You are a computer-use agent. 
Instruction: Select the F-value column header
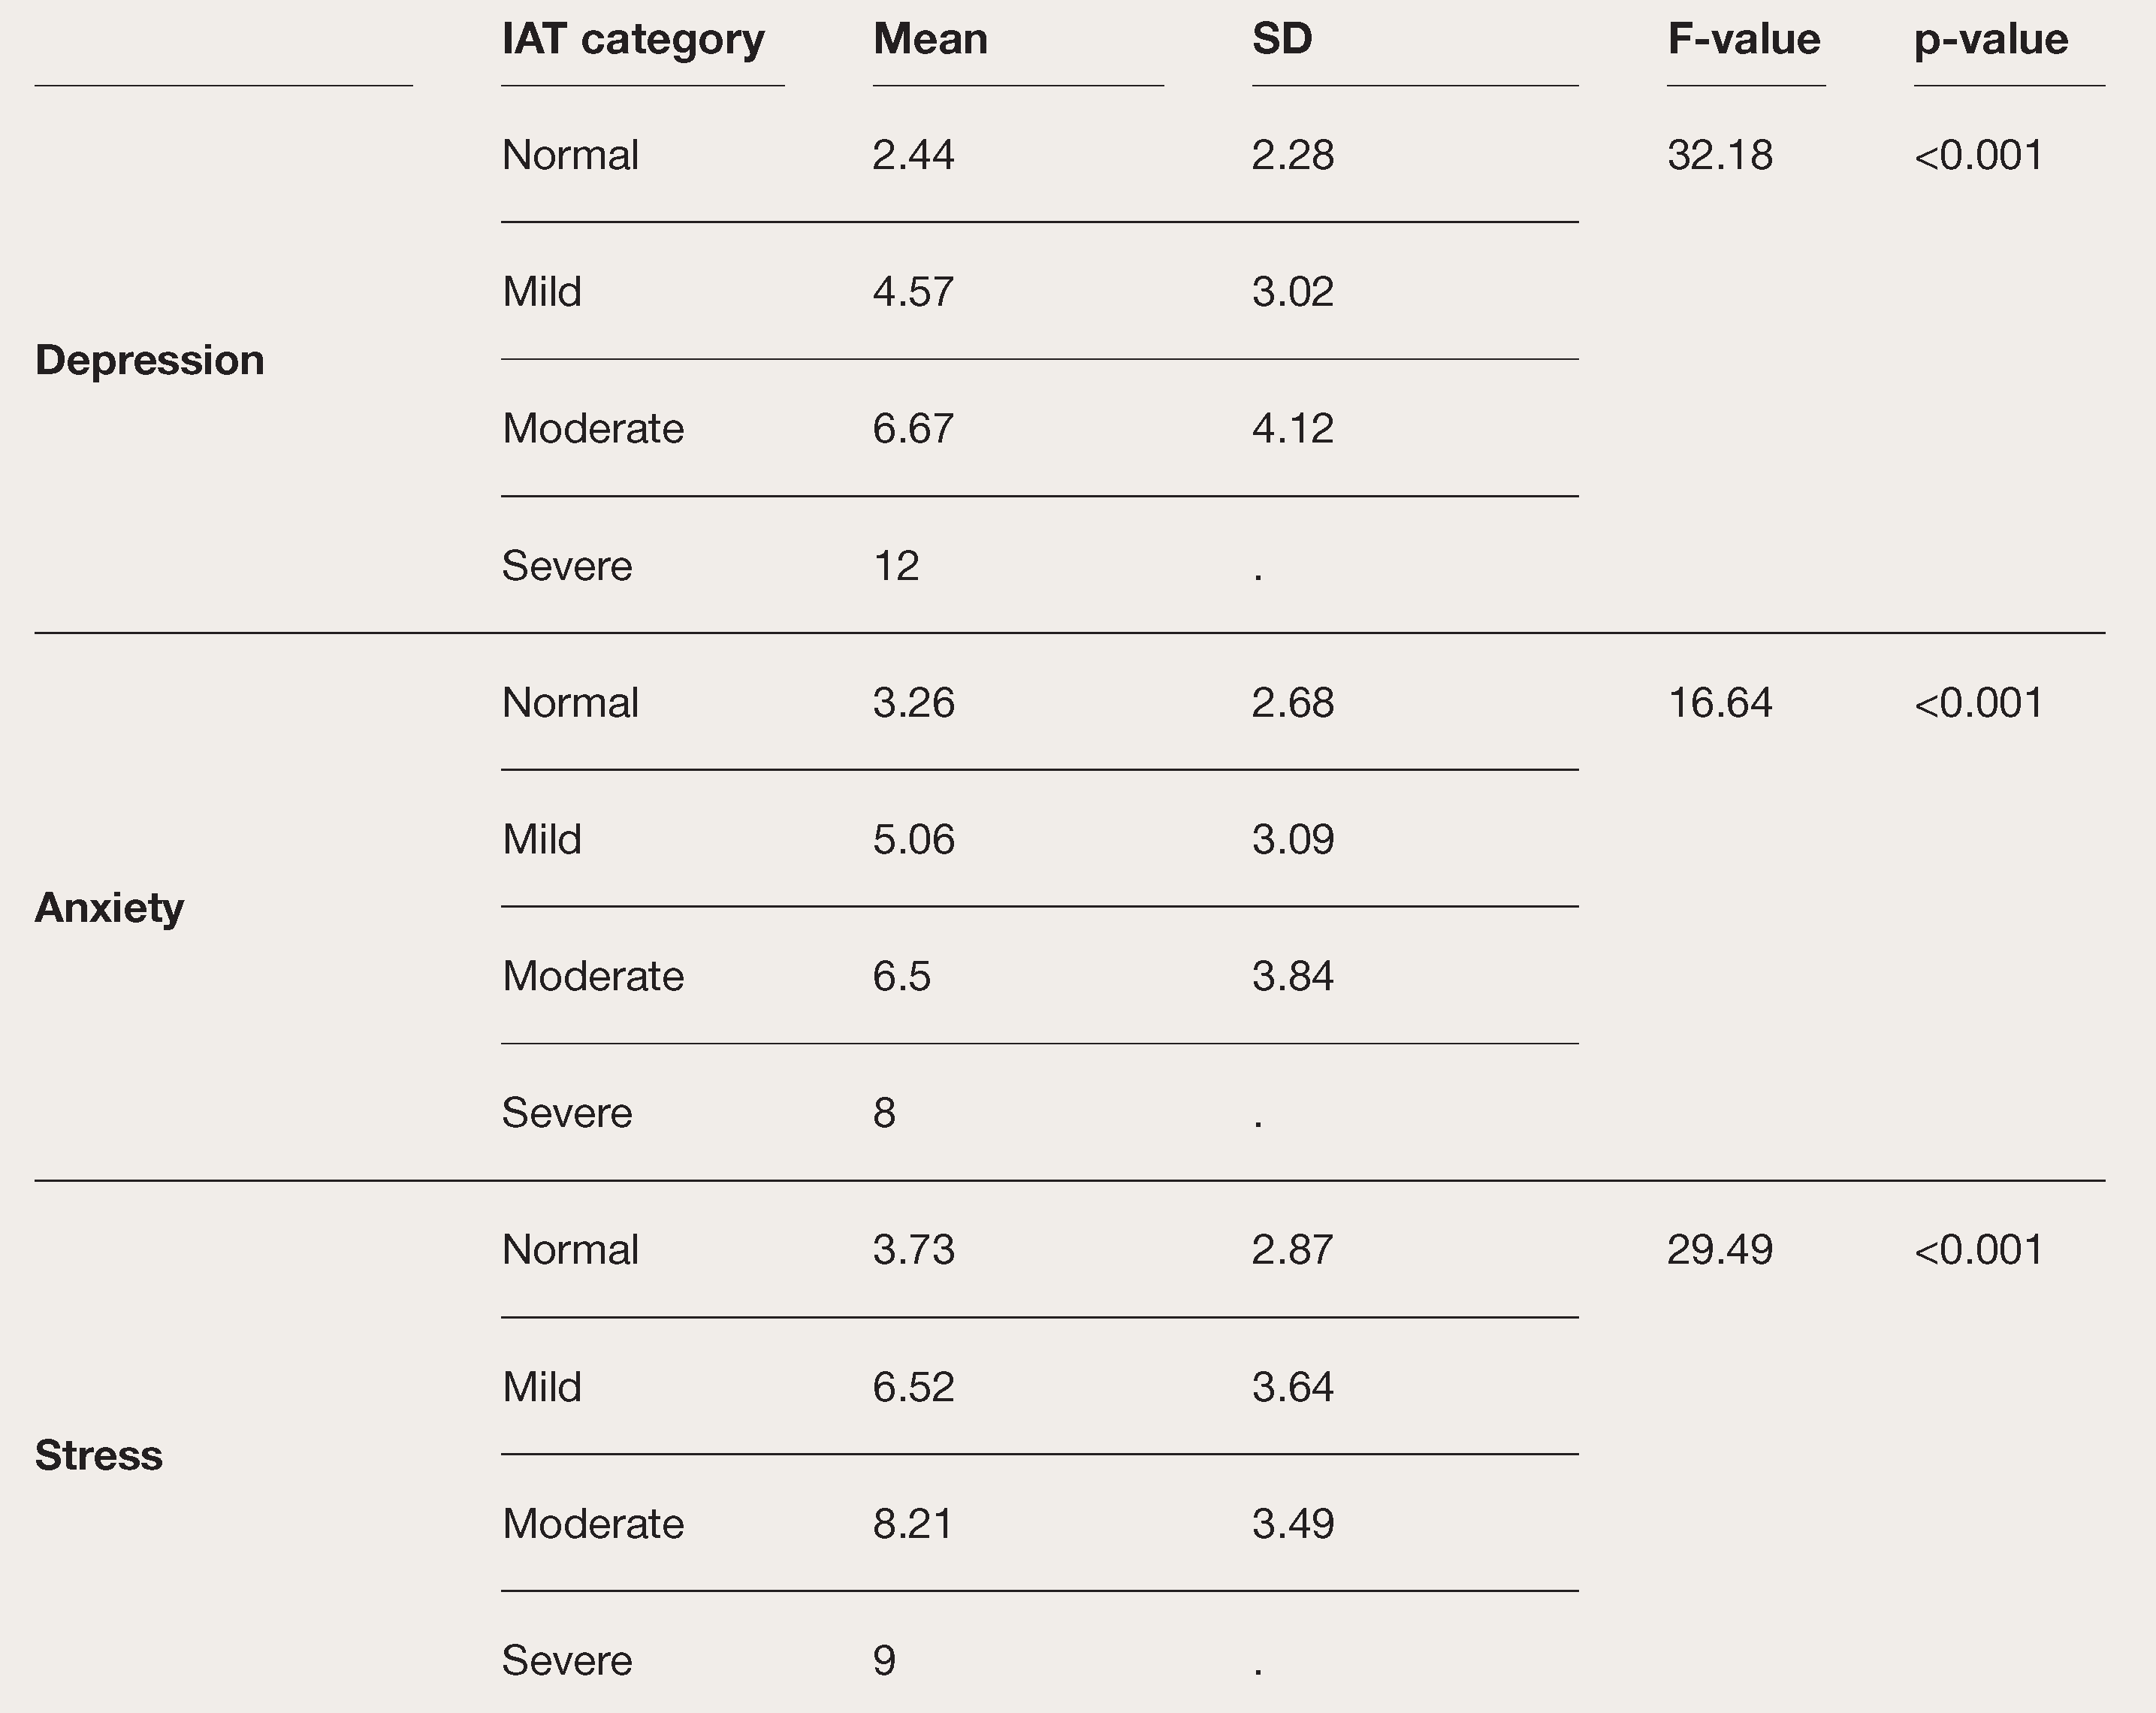1744,39
